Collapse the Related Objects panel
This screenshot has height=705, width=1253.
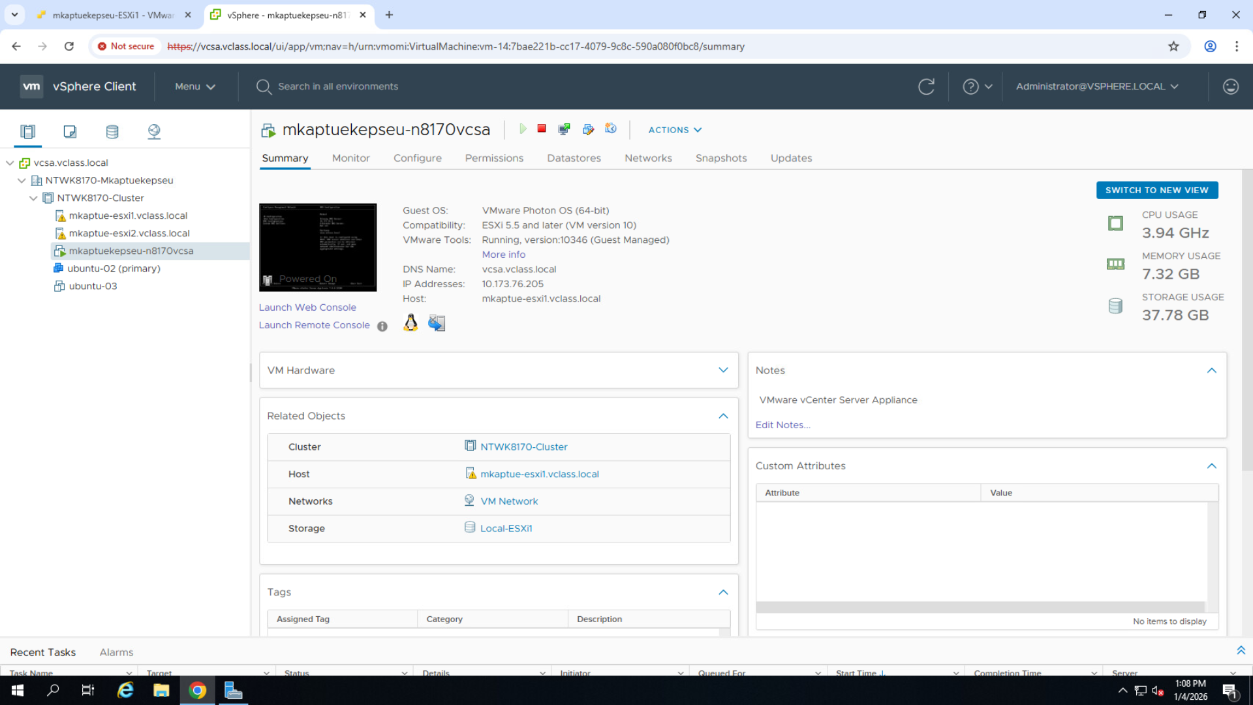723,416
